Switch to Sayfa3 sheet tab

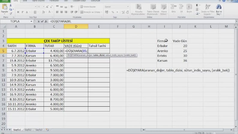tap(39, 130)
